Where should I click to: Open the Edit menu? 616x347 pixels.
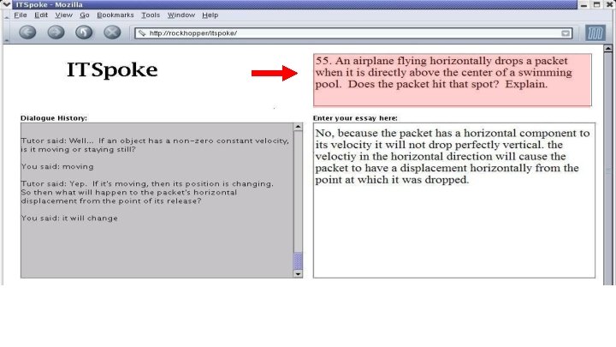click(41, 15)
